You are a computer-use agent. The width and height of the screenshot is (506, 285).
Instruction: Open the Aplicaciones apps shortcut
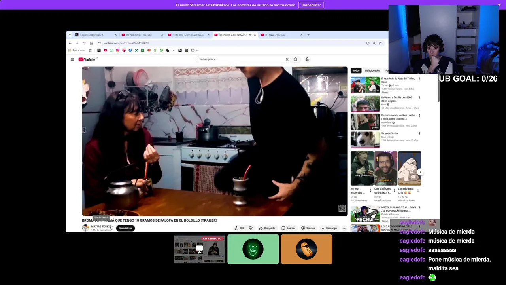pos(77,50)
